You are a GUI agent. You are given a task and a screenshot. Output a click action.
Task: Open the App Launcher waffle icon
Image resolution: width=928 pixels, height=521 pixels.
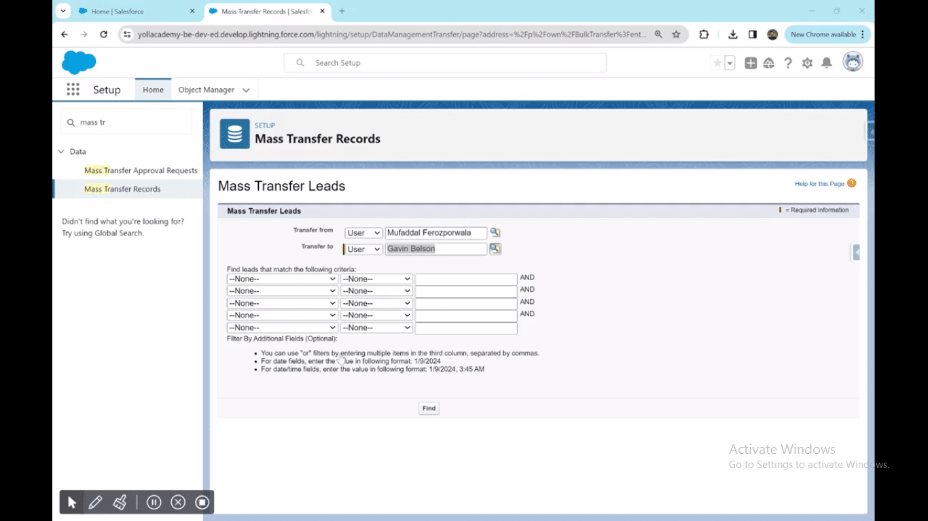tap(73, 90)
